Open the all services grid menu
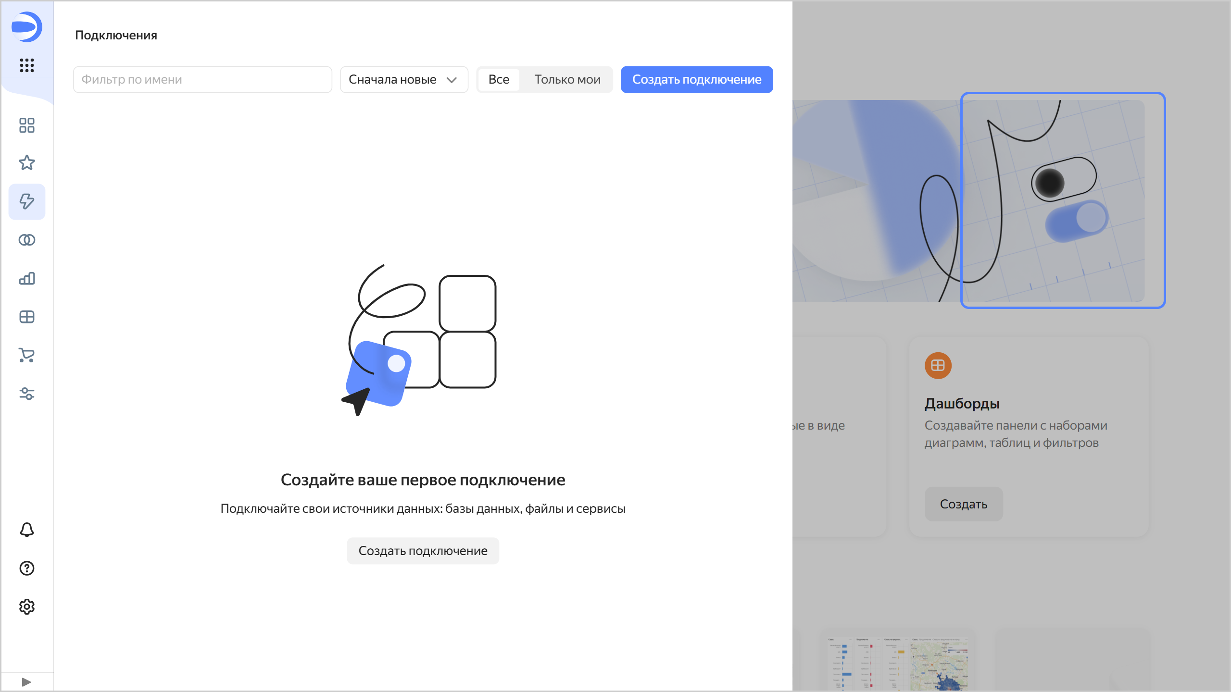The height and width of the screenshot is (692, 1231). pyautogui.click(x=27, y=65)
